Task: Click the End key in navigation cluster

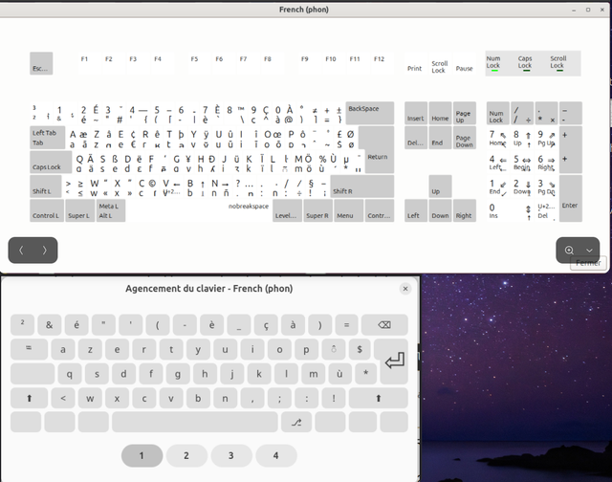Action: pos(440,138)
